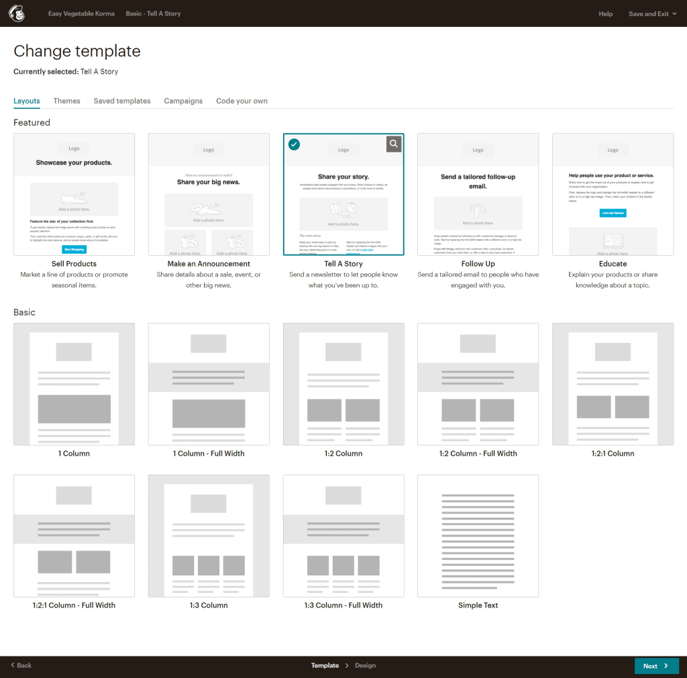Choose the 1:3 Column layout

[209, 536]
